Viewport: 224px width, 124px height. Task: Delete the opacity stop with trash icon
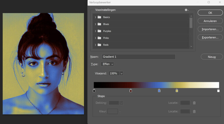coord(194,103)
